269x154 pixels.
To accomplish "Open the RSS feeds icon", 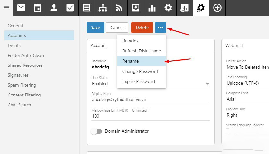I will [119, 8].
